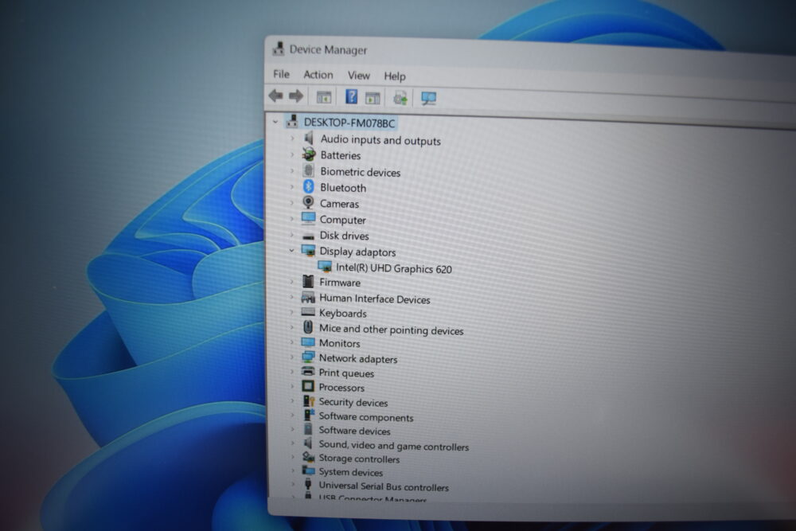Click the Network adapters category icon
This screenshot has height=531, width=796.
coord(308,357)
